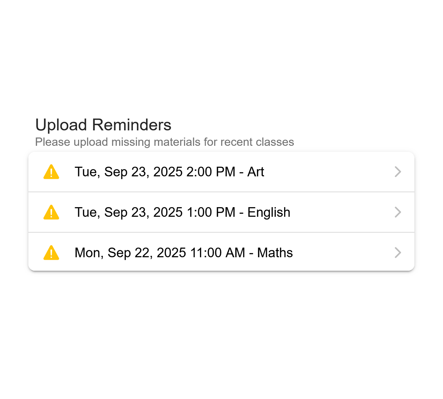Screen dimensions: 443x399
Task: Click the warning icon beside the English reminder
Action: pyautogui.click(x=52, y=212)
